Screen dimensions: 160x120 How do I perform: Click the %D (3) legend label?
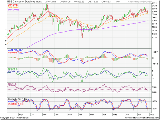click(11, 101)
